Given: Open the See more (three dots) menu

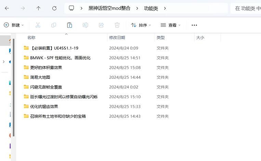Looking at the screenshot, I should (x=194, y=25).
